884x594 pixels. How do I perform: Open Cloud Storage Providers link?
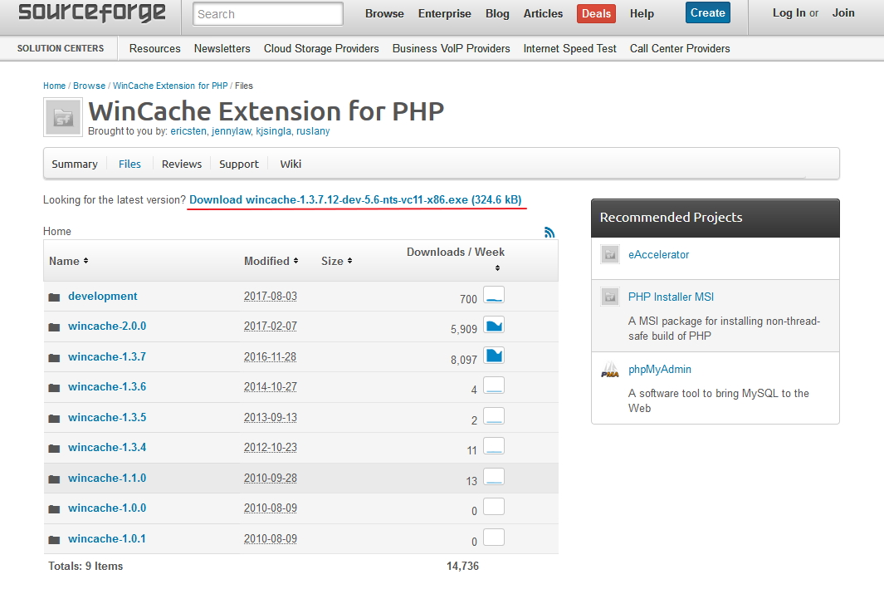click(x=321, y=48)
